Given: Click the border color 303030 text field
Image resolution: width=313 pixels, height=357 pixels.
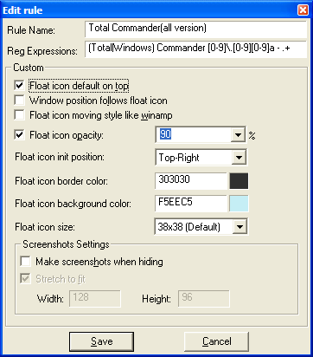Looking at the screenshot, I should point(191,181).
